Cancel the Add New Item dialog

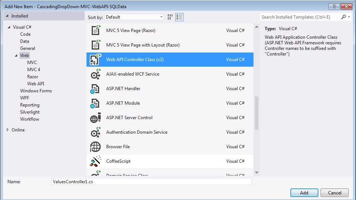coord(334,193)
